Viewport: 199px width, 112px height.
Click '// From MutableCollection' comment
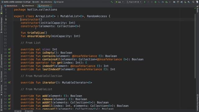click(41, 76)
